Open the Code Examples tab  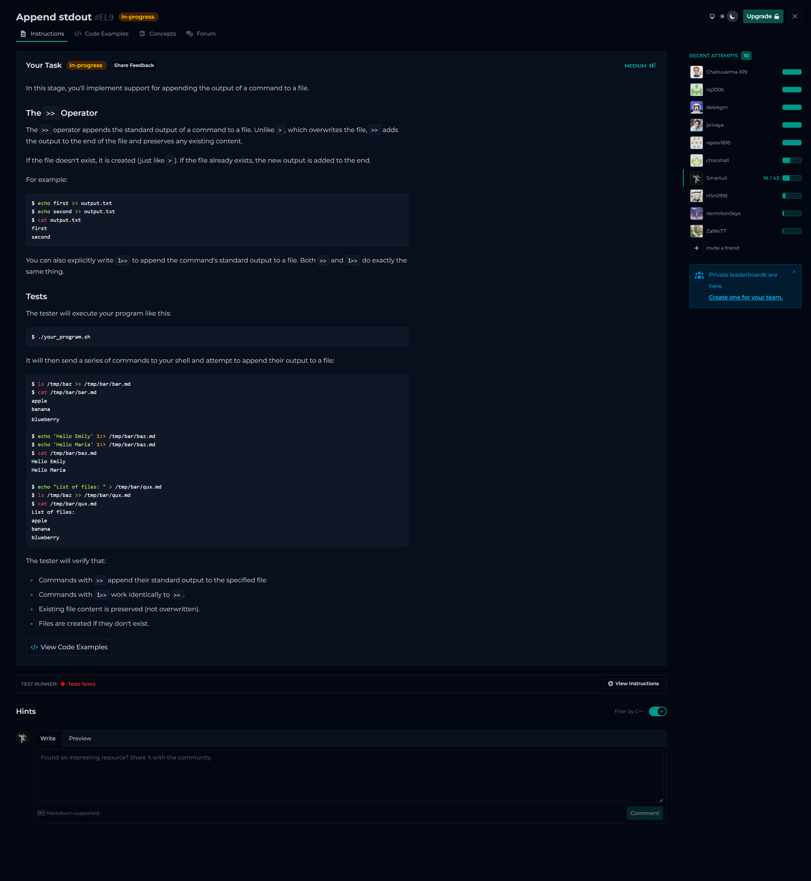[101, 34]
